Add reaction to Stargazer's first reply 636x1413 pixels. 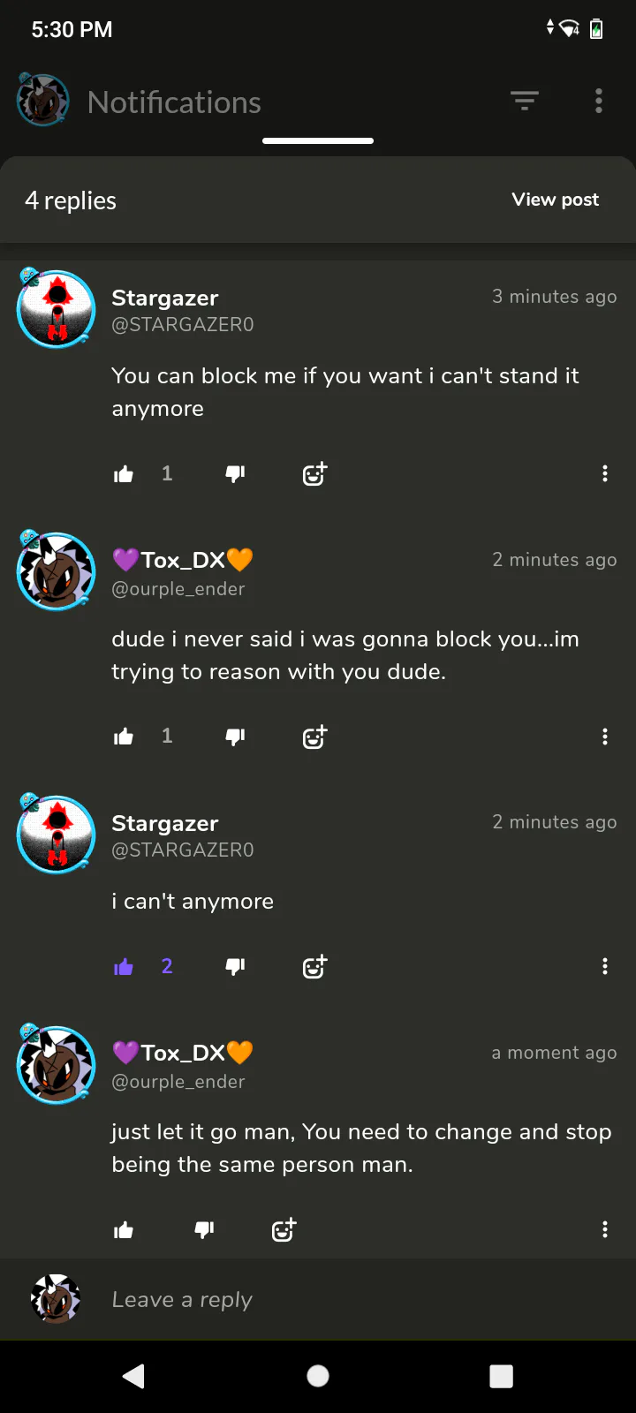[314, 474]
